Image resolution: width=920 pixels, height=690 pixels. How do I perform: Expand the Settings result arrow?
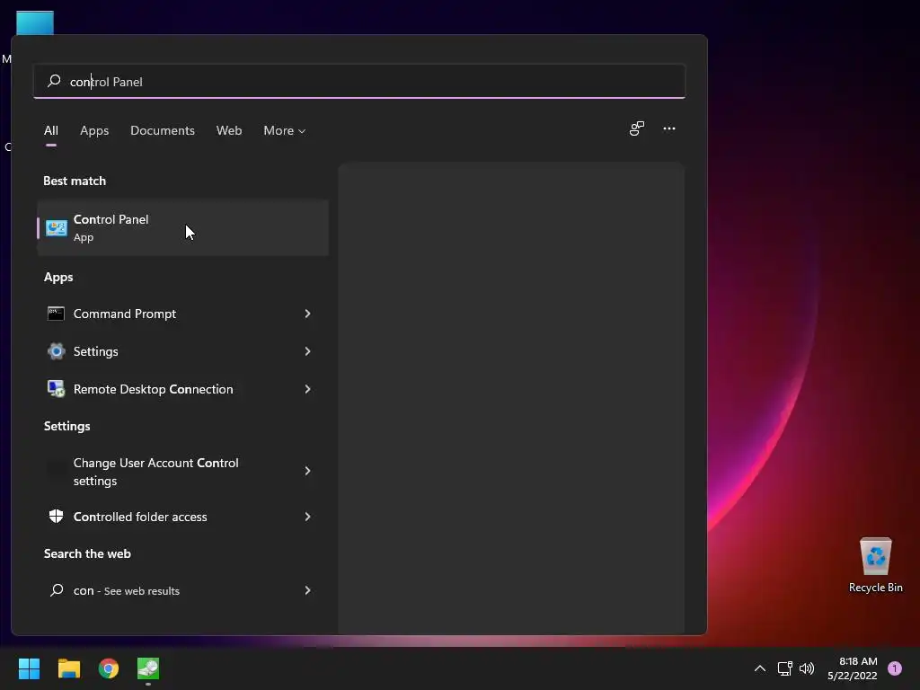[x=307, y=351]
